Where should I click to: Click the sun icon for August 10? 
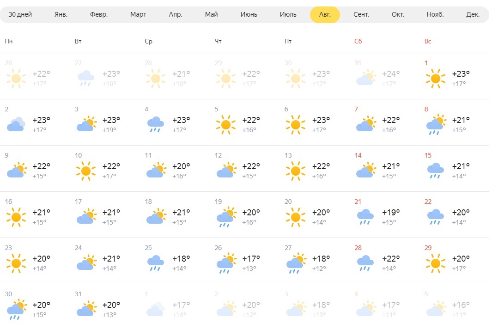click(85, 171)
